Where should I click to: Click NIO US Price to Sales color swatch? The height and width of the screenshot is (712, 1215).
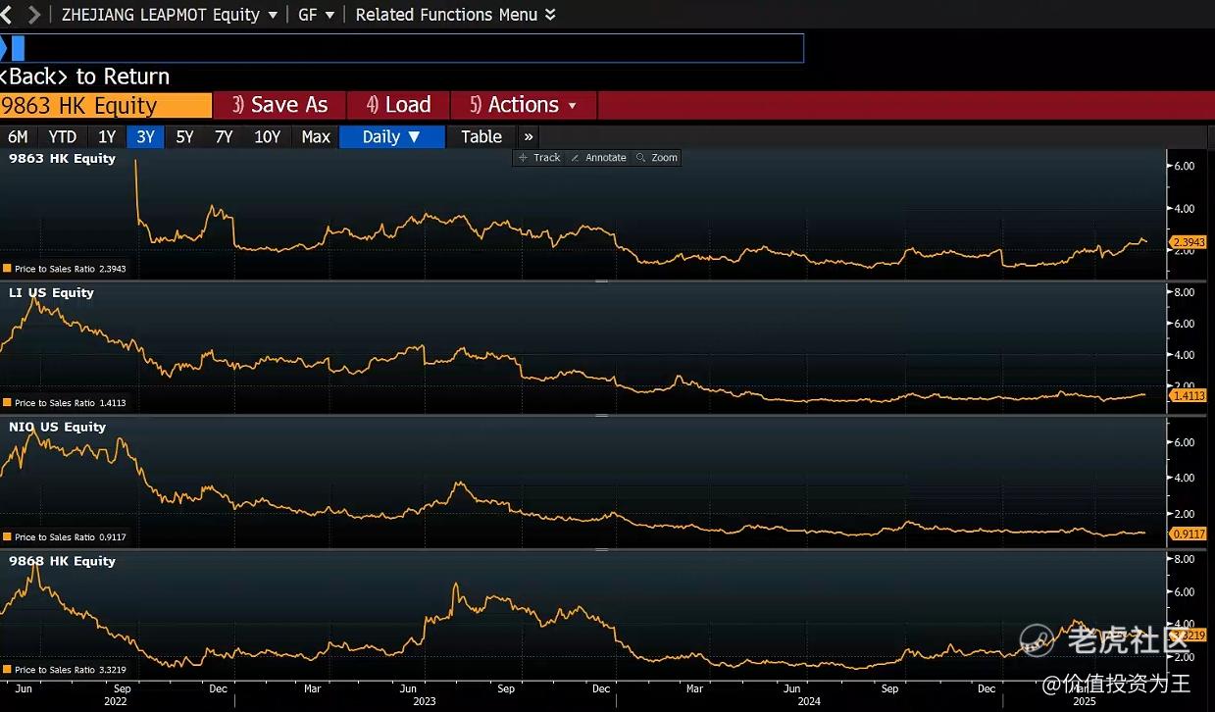coord(7,537)
